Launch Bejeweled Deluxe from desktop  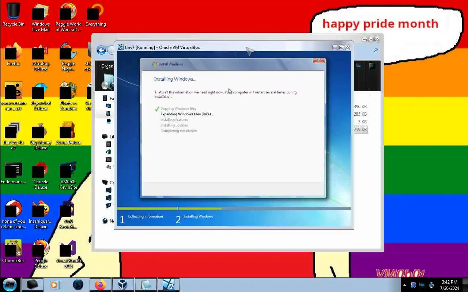point(41,96)
